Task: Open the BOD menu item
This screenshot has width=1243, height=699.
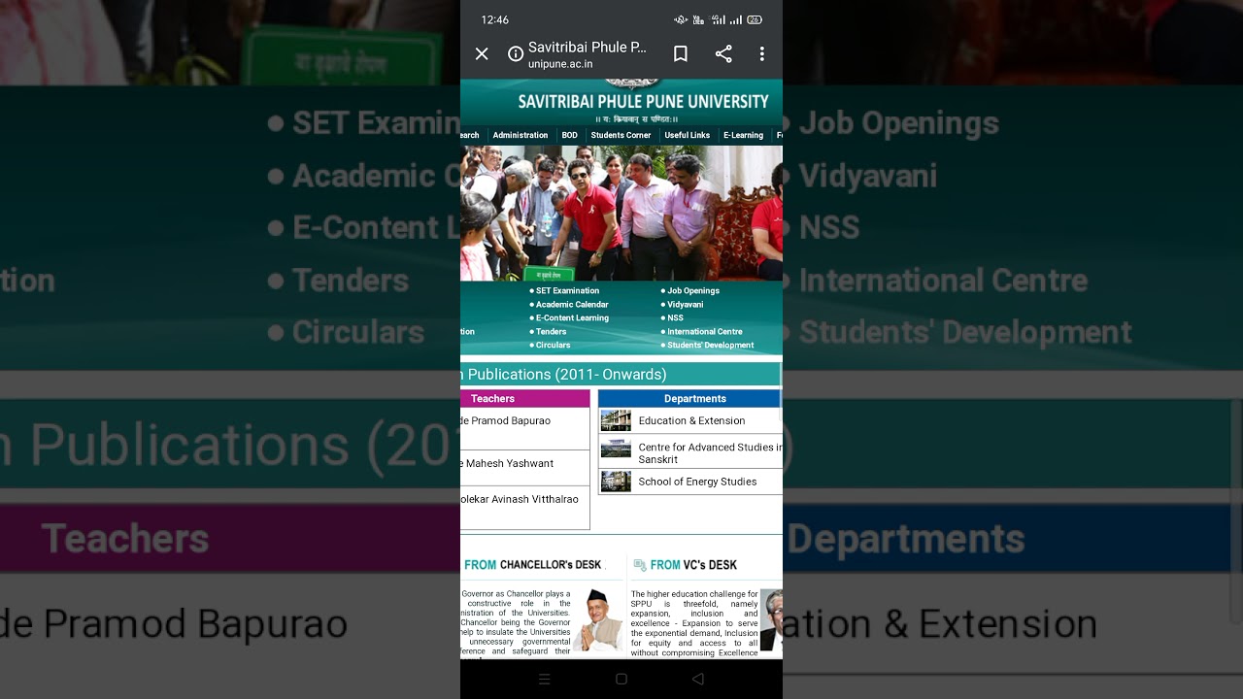Action: (570, 136)
